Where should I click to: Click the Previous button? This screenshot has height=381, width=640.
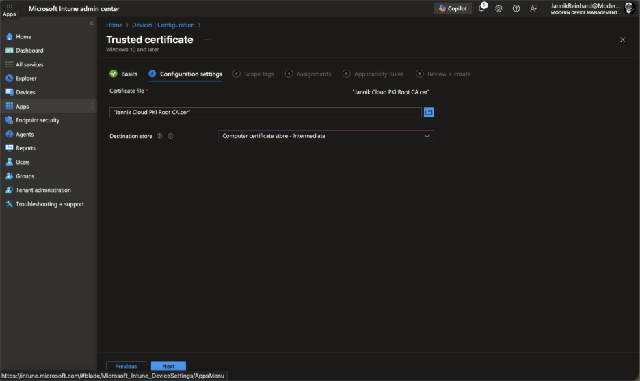pyautogui.click(x=126, y=366)
